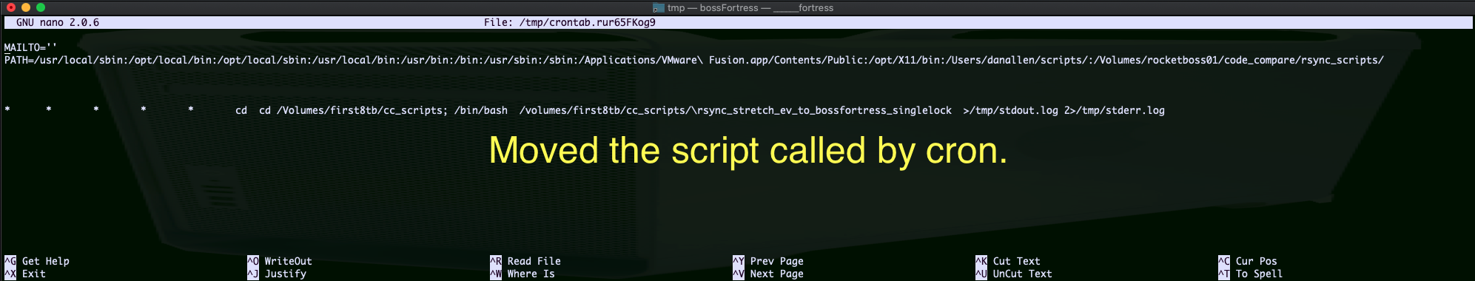Click 'rsync_scripts/' at end of PATH
Screen dimensions: 1475x281
pos(1342,60)
